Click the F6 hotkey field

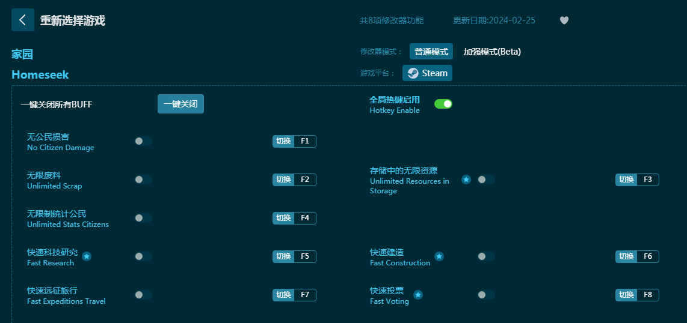click(x=648, y=256)
